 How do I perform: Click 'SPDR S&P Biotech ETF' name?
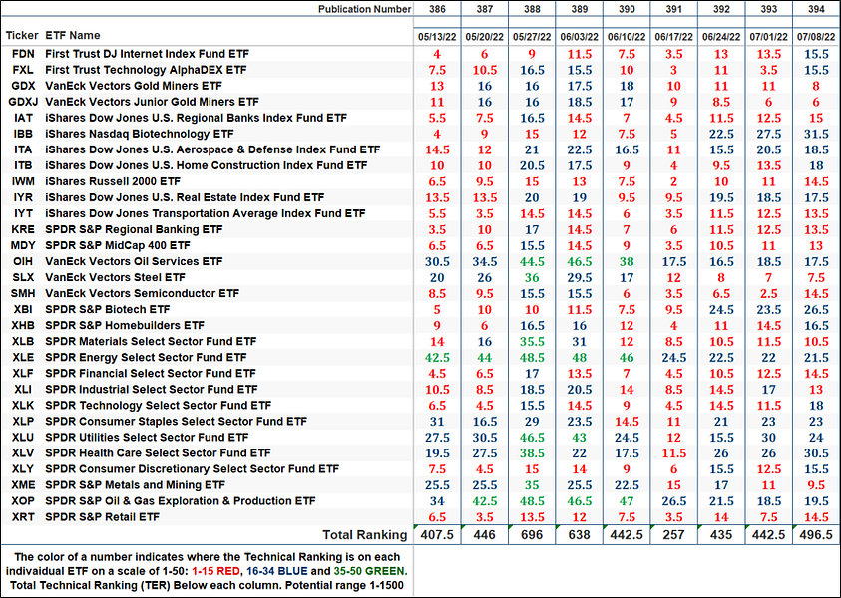pyautogui.click(x=108, y=310)
